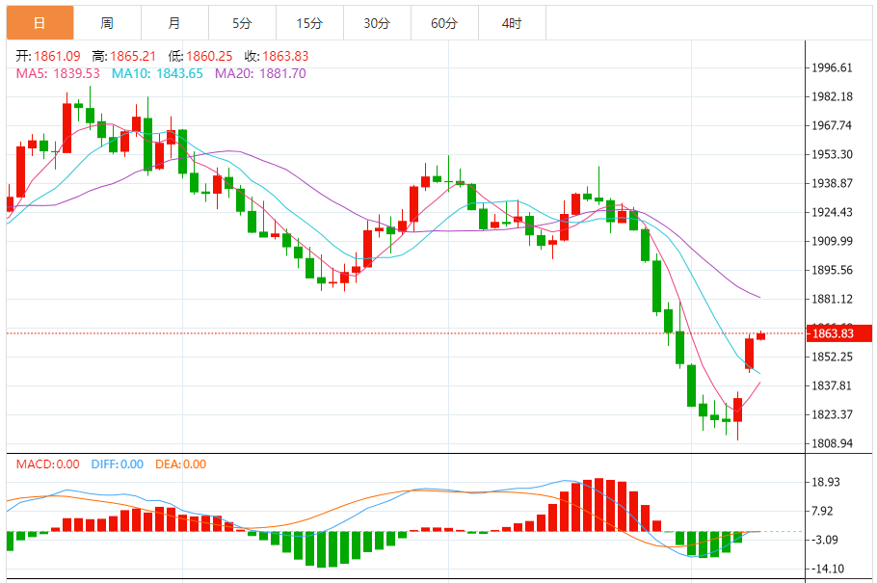Click the 18.93 MACD axis label
This screenshot has width=877, height=583.
tap(826, 482)
